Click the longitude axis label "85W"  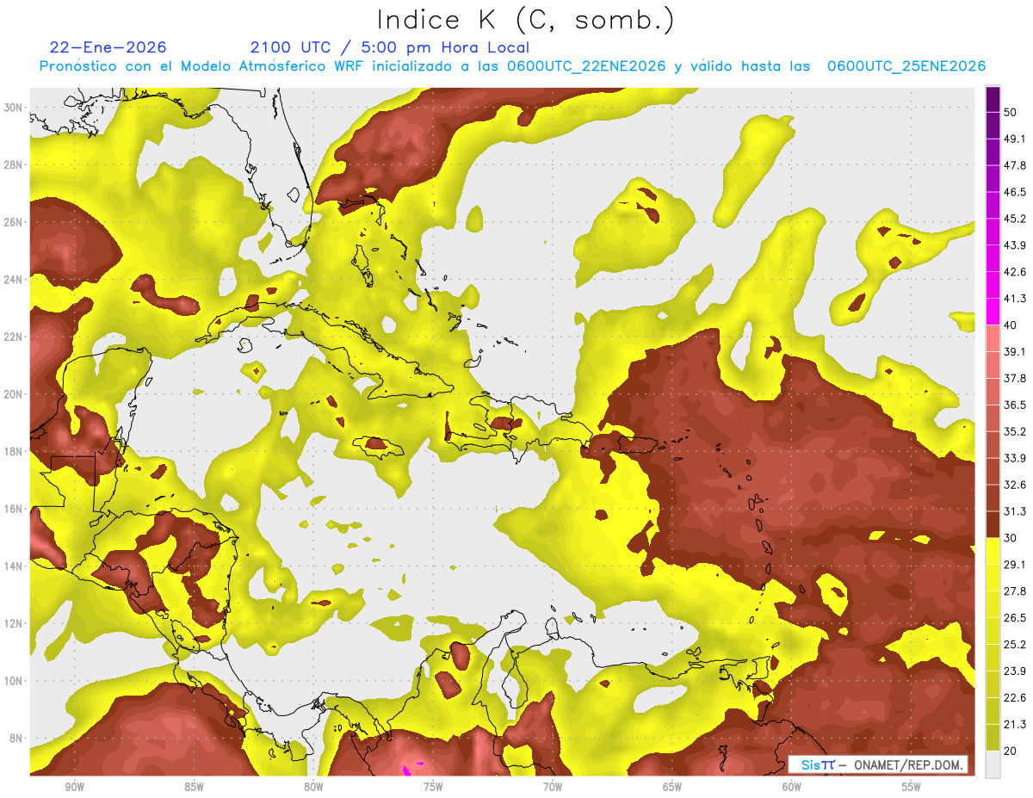194,787
